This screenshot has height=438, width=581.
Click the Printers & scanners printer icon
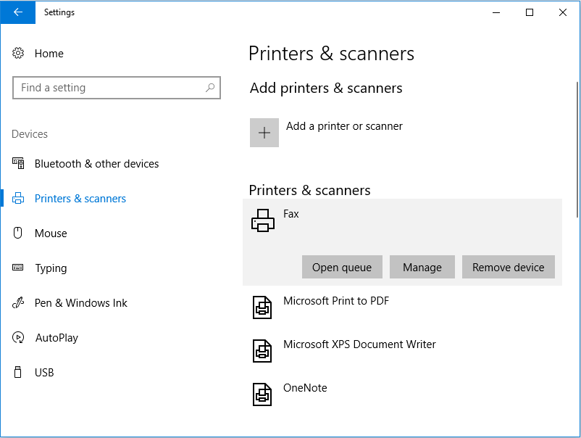(17, 198)
